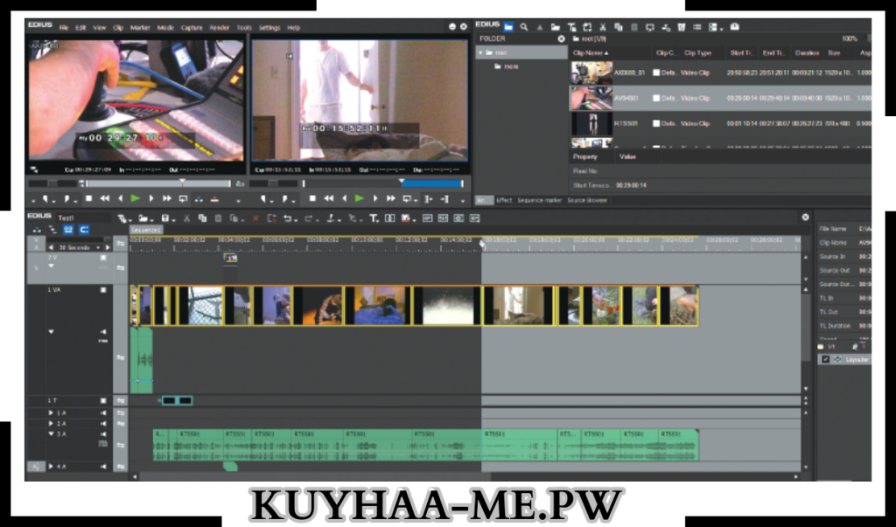Click the timeline toolbar Copy icon
The image size is (896, 527).
point(202,218)
